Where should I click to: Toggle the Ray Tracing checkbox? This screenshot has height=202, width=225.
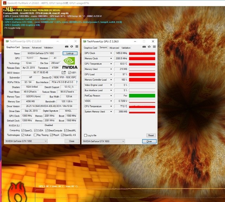pyautogui.click(x=35, y=135)
